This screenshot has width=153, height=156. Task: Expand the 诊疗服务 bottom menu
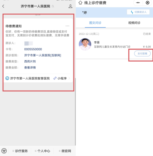click(20, 151)
